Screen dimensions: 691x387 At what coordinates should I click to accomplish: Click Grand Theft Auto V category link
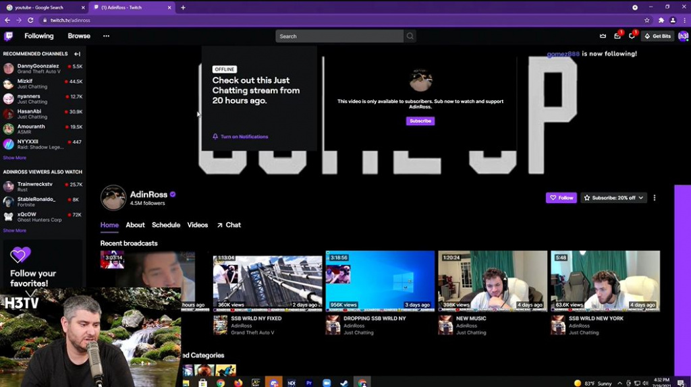(x=252, y=333)
